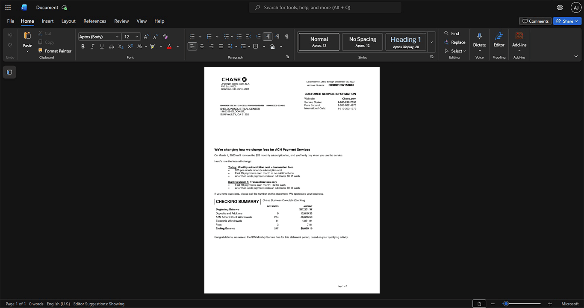Toggle the navigation pane button
The image size is (584, 308).
(9, 72)
